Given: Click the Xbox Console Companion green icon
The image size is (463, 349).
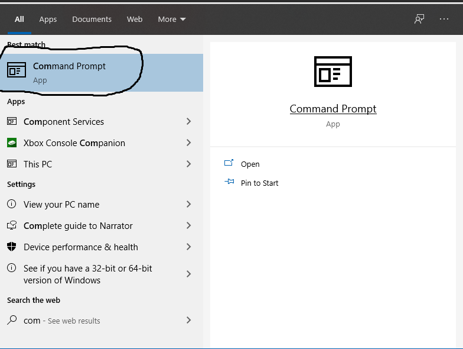Looking at the screenshot, I should tap(12, 143).
